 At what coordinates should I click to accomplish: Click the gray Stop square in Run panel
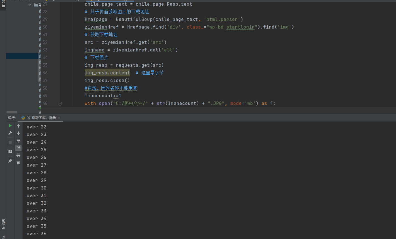coord(10,142)
